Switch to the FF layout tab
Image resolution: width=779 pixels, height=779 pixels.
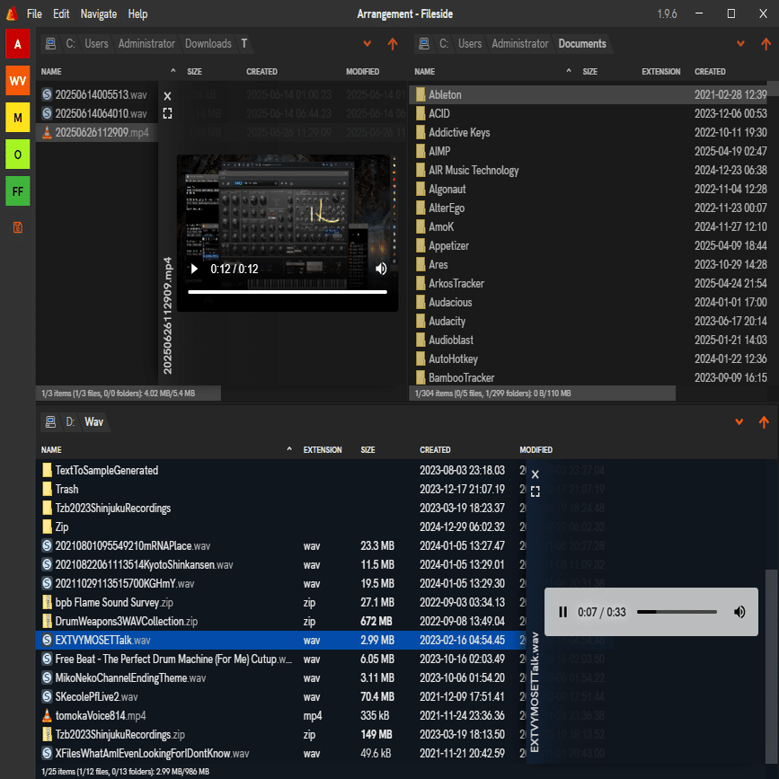click(x=18, y=190)
